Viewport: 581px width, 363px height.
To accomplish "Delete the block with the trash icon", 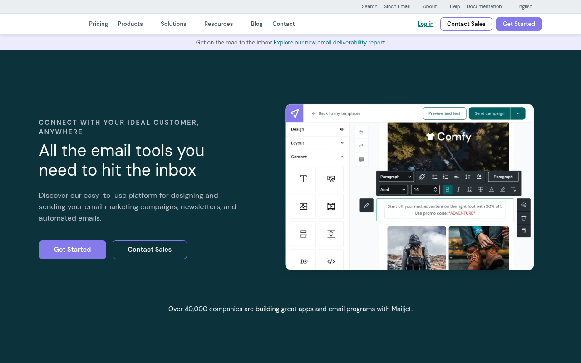I will pyautogui.click(x=524, y=218).
